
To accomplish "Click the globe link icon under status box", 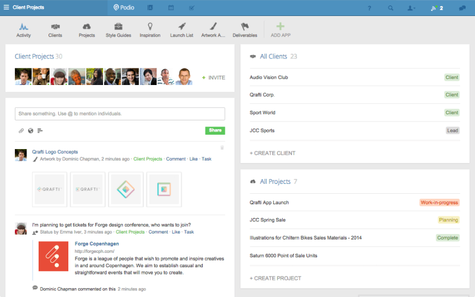I will [31, 131].
